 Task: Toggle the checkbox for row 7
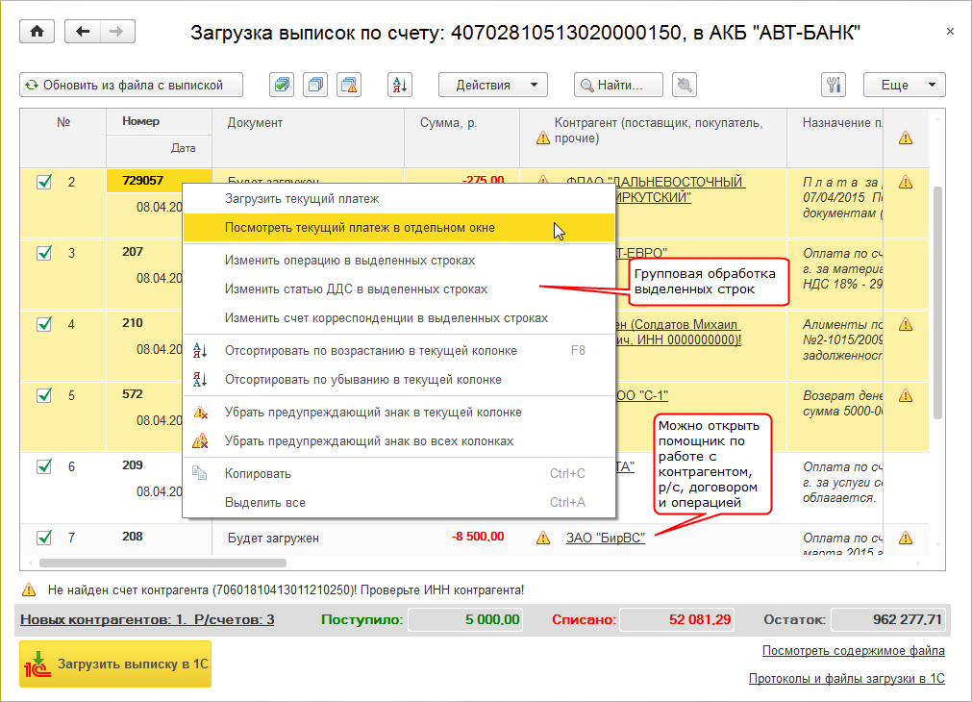pos(44,537)
